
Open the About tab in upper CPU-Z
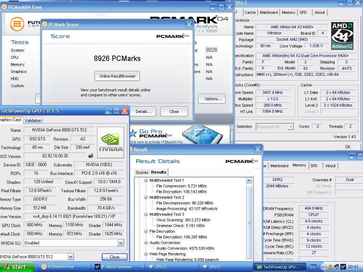click(319, 12)
